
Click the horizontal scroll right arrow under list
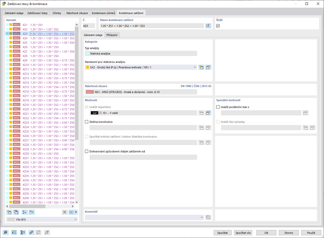pyautogui.click(x=72, y=206)
